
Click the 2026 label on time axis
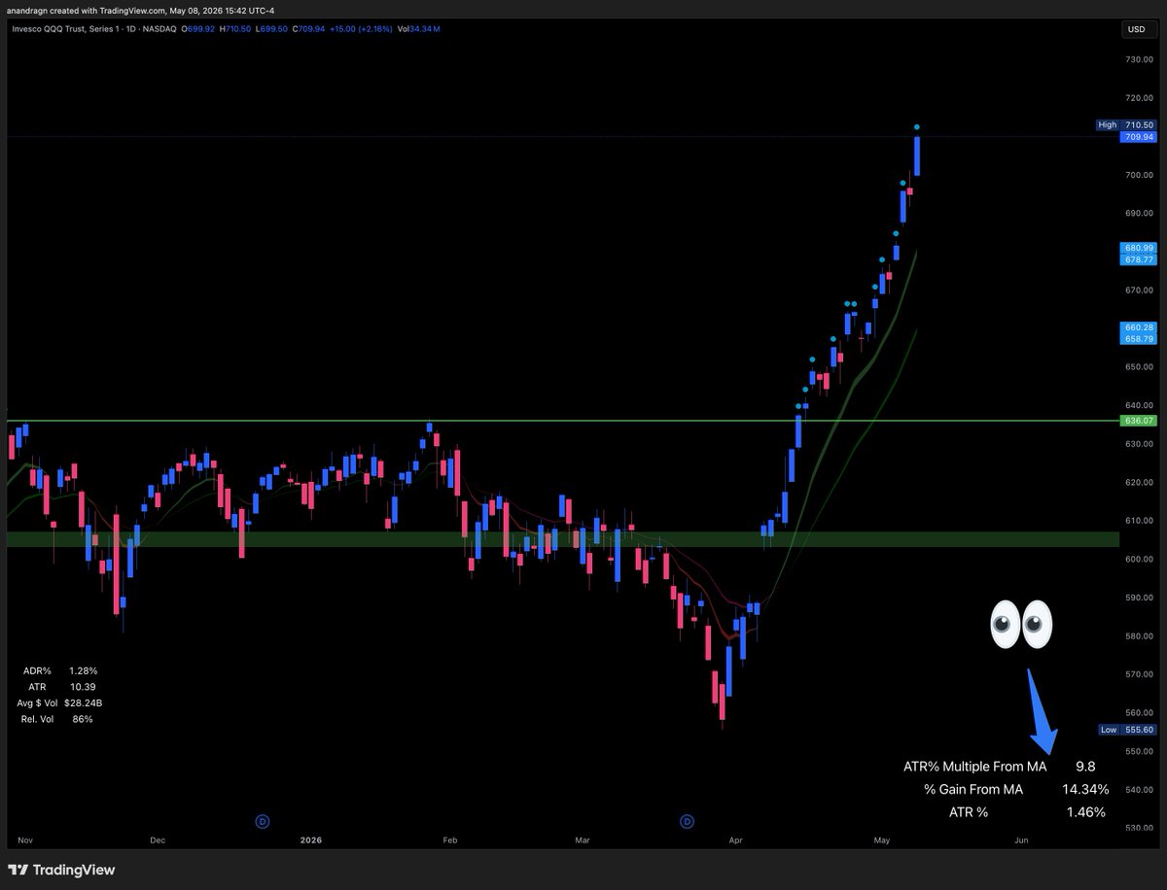pos(311,839)
